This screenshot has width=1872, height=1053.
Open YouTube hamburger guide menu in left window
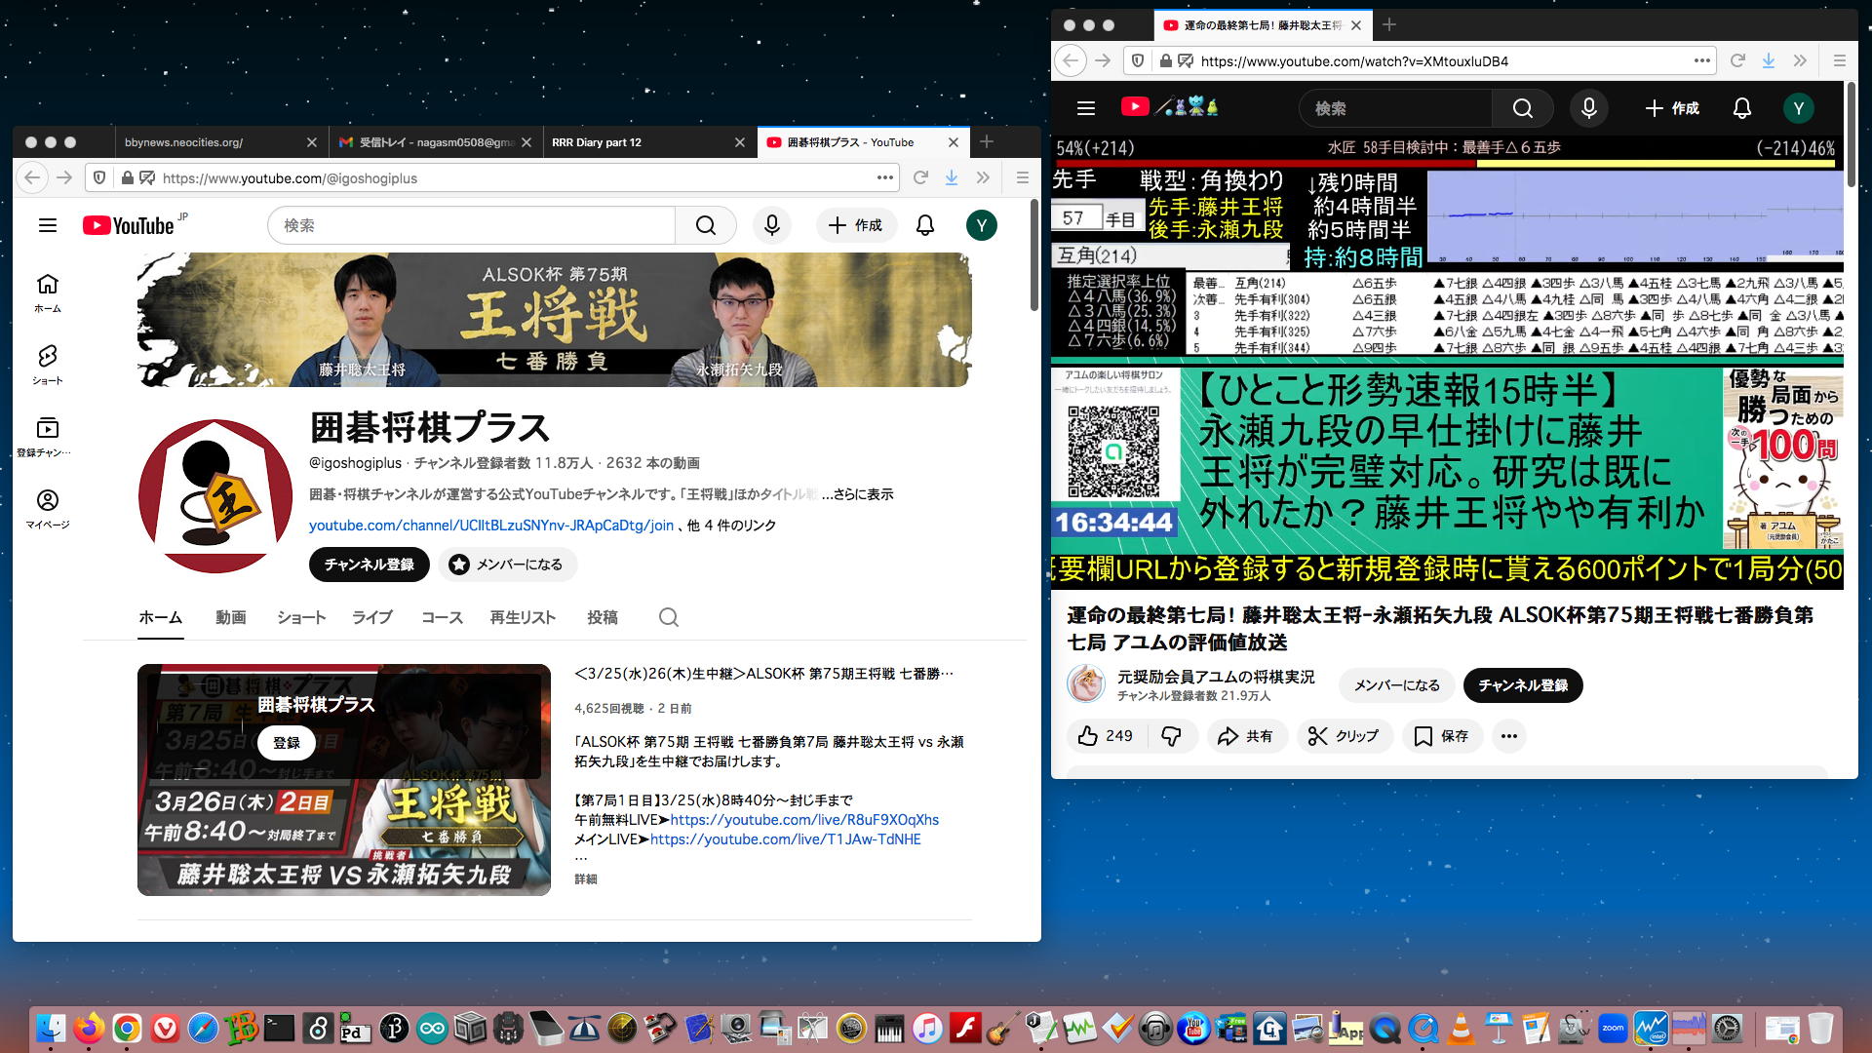47,225
